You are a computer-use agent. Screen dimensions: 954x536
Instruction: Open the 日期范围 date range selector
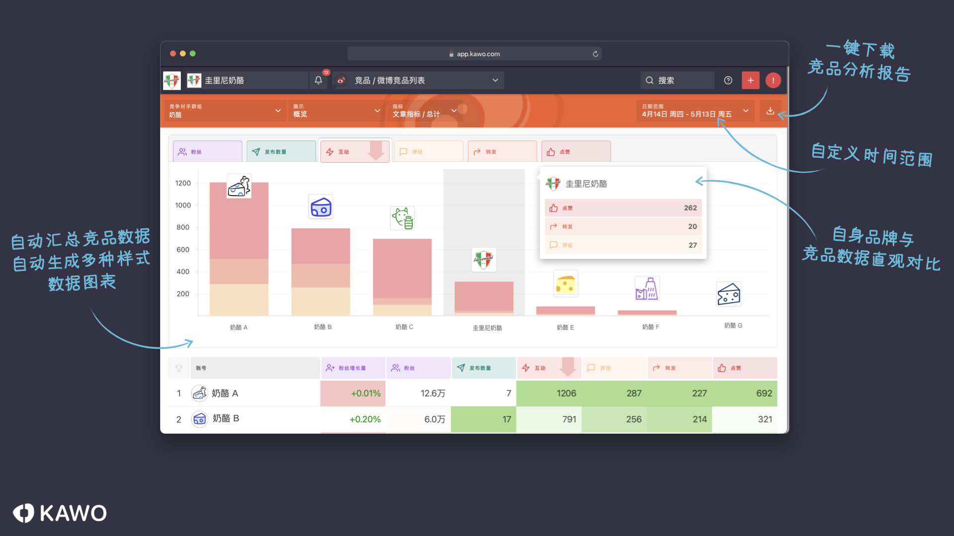695,111
